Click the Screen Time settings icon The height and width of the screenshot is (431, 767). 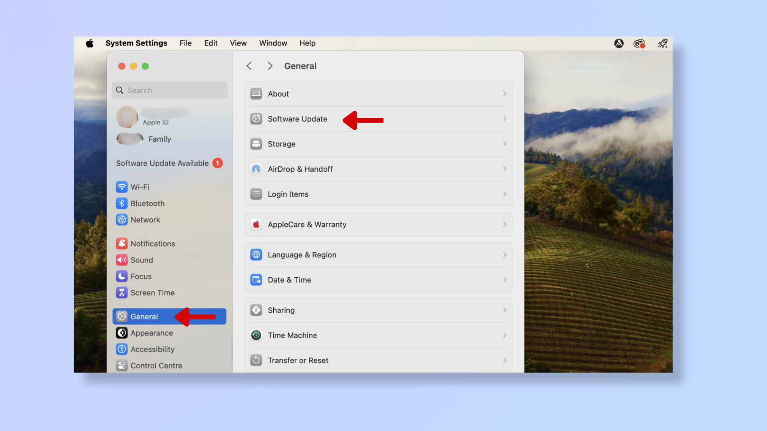pyautogui.click(x=122, y=293)
